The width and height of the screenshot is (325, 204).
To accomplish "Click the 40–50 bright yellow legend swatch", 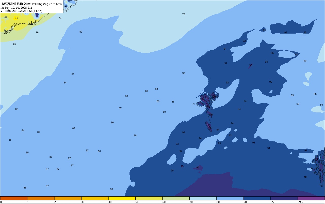I will (122, 198).
